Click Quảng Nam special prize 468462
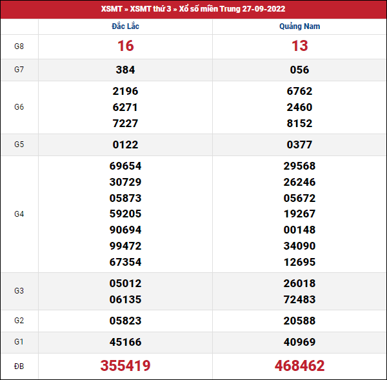387x380 pixels. point(299,366)
